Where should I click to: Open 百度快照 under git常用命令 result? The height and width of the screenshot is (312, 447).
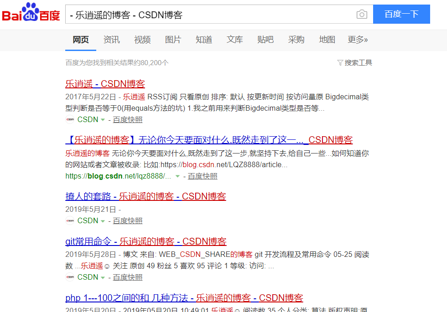(128, 277)
